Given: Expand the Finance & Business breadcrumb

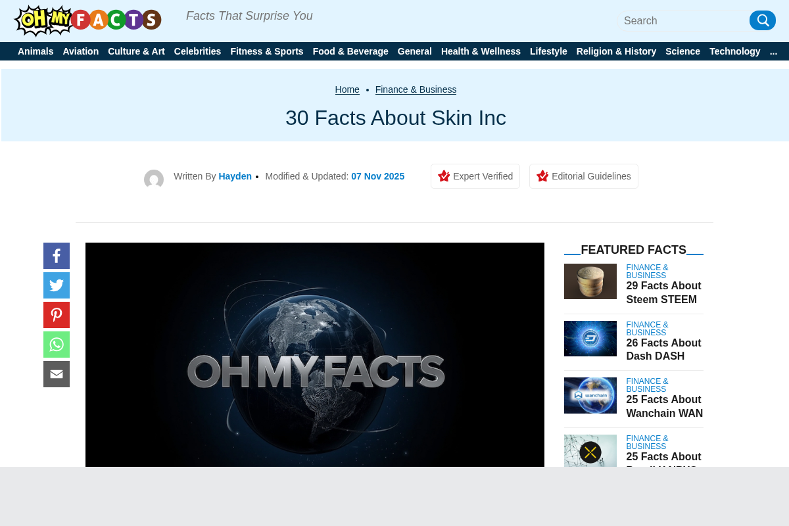Looking at the screenshot, I should [416, 89].
